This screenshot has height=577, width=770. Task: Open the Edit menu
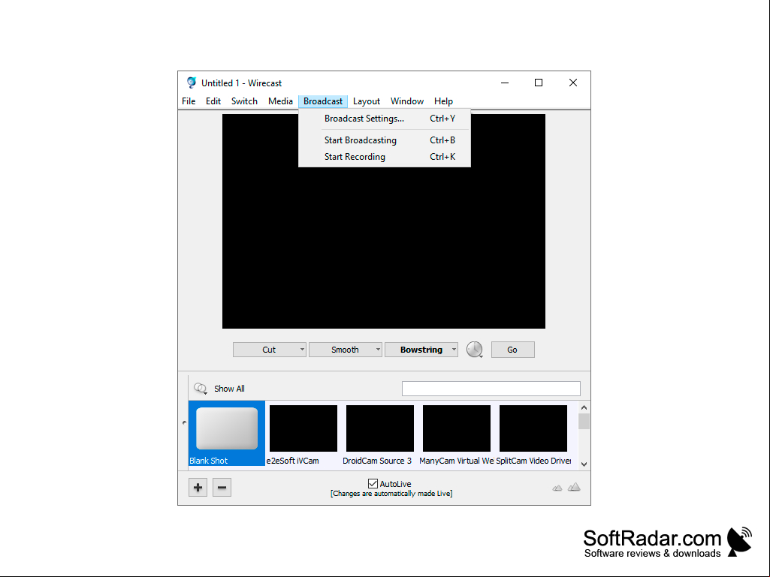pyautogui.click(x=213, y=101)
